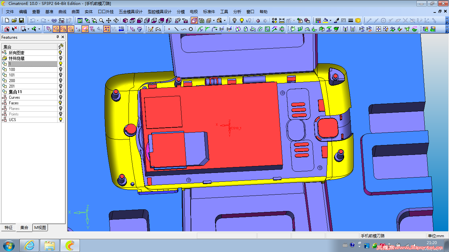Toggle visibility bulb for 集合11
Image resolution: width=449 pixels, height=252 pixels.
pyautogui.click(x=60, y=92)
